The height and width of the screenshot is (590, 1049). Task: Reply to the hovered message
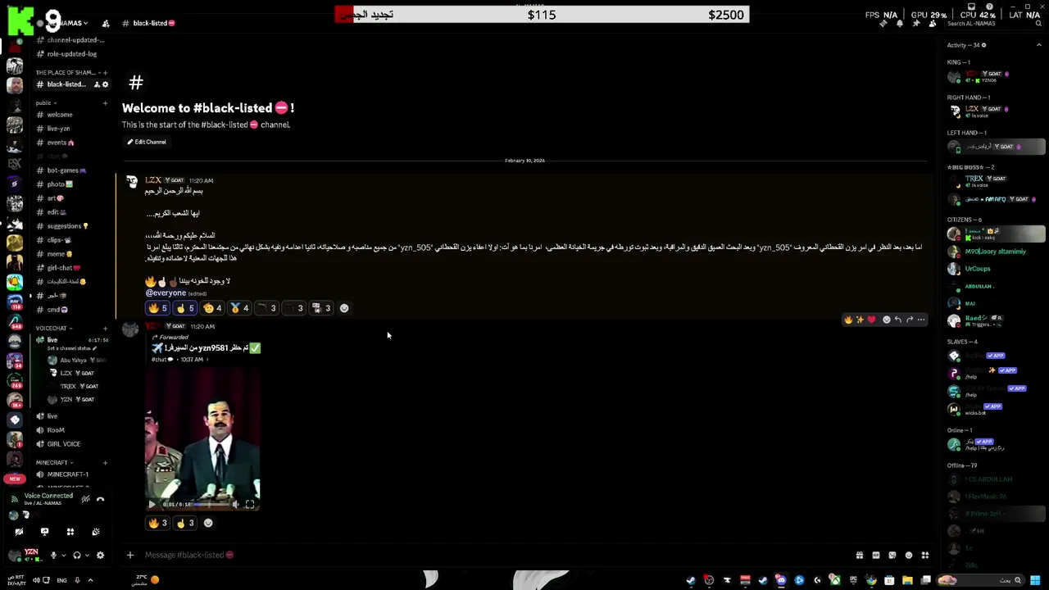point(897,320)
